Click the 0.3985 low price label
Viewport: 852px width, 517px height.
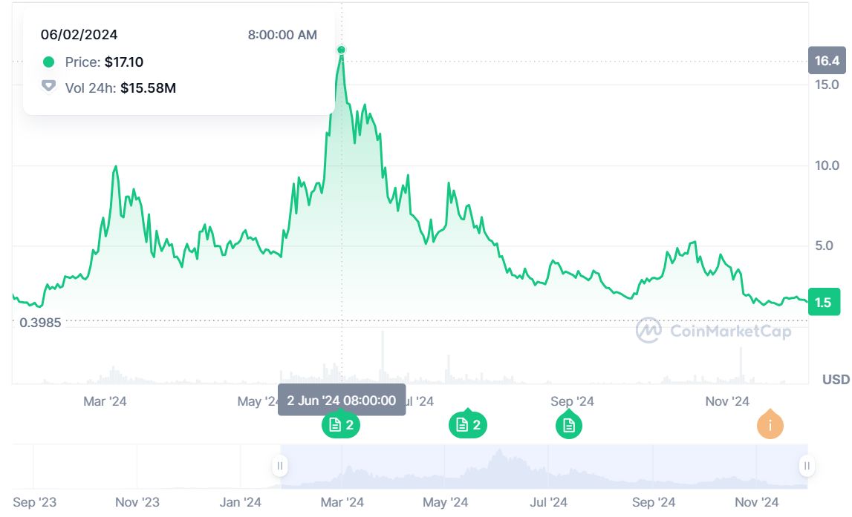pyautogui.click(x=40, y=323)
